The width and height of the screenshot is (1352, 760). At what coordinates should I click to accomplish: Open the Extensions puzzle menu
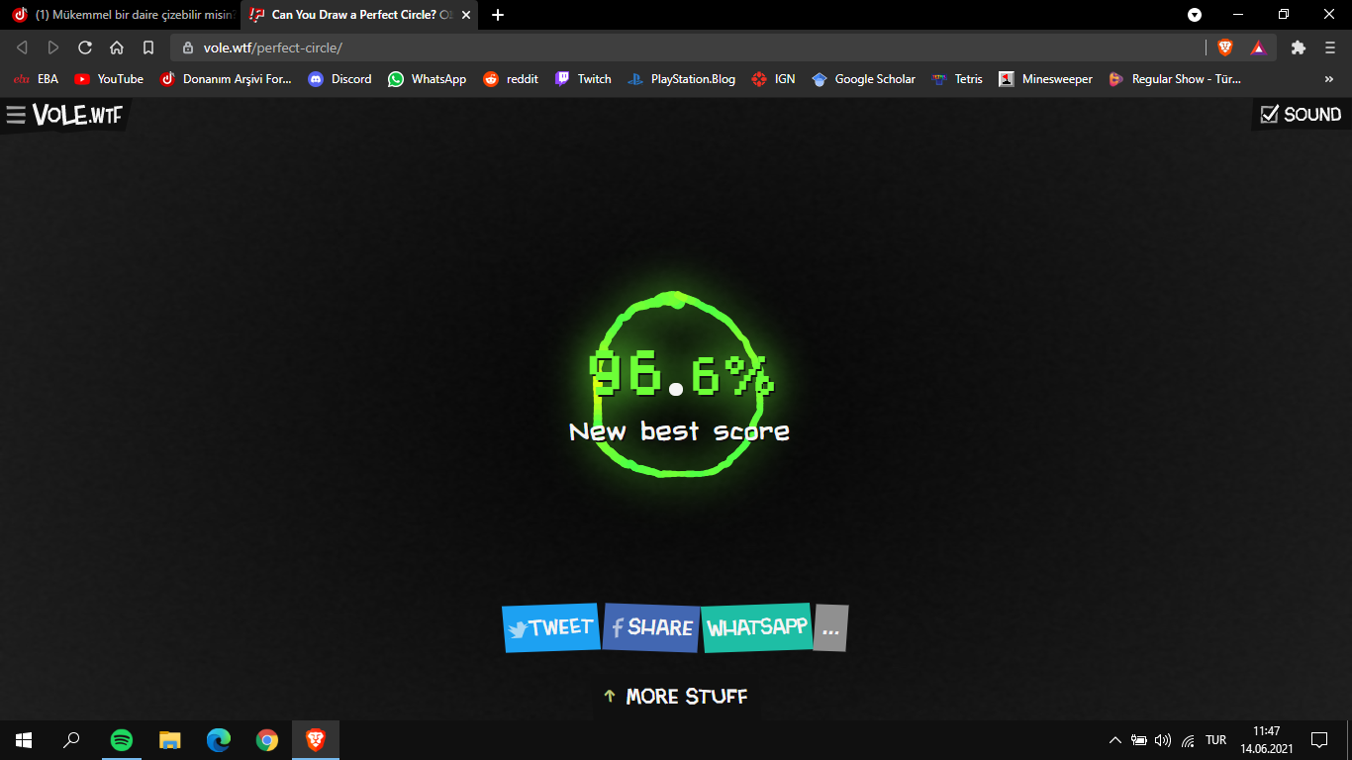click(x=1299, y=47)
